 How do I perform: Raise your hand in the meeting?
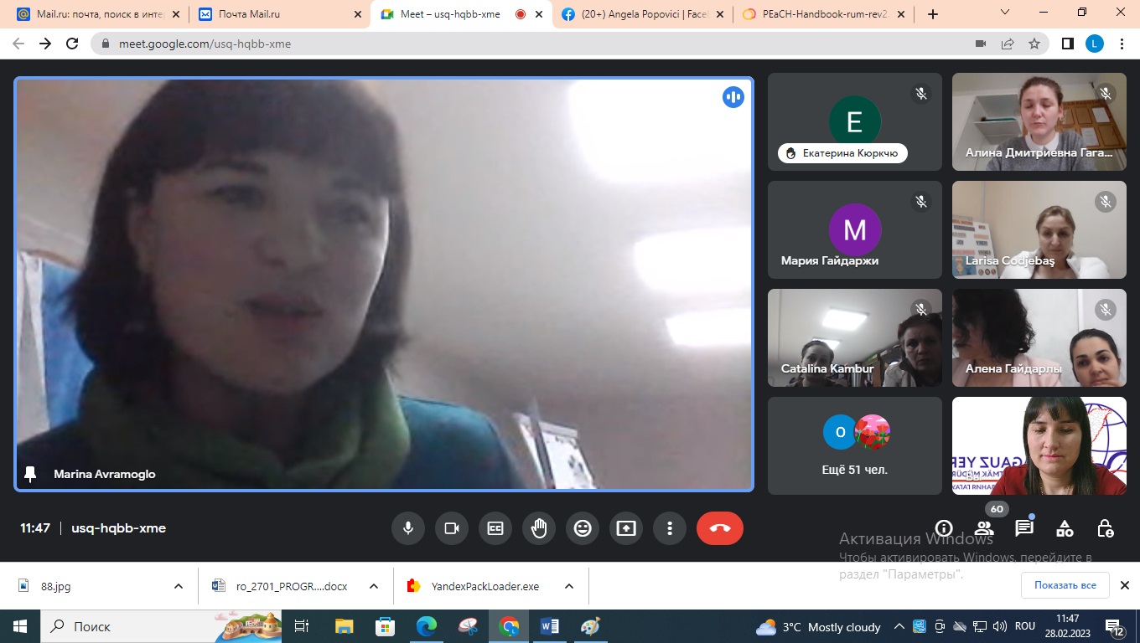point(539,528)
